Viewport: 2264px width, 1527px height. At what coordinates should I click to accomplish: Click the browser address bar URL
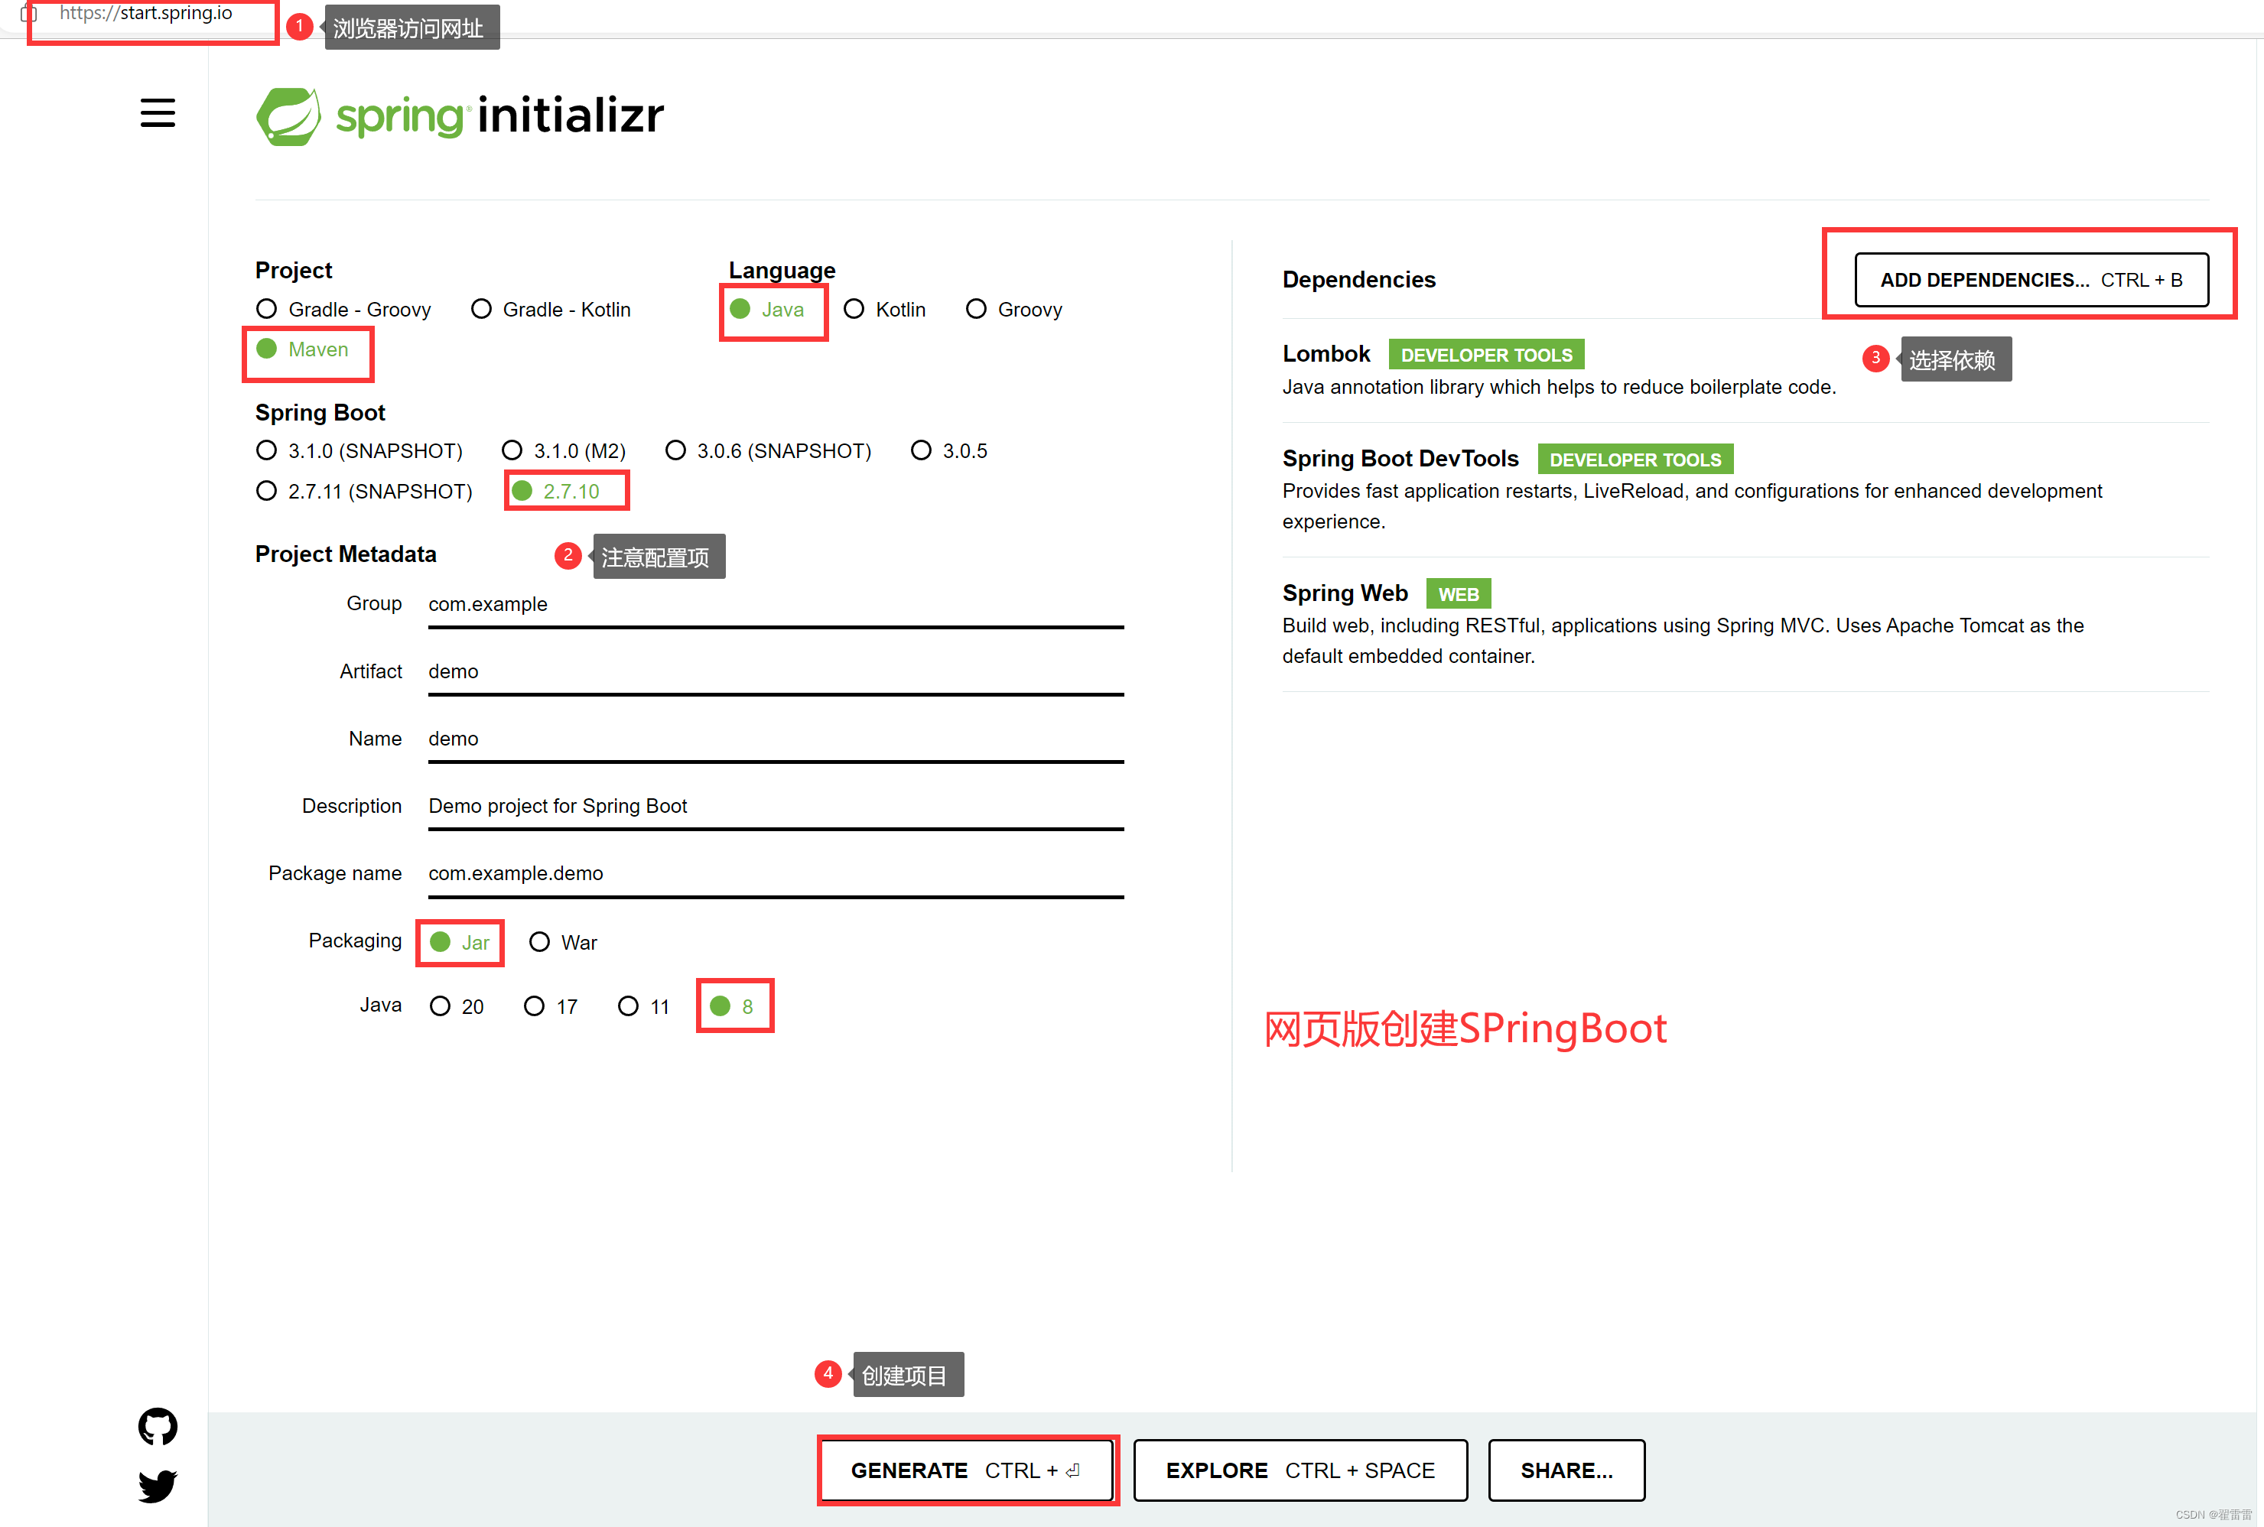click(146, 14)
